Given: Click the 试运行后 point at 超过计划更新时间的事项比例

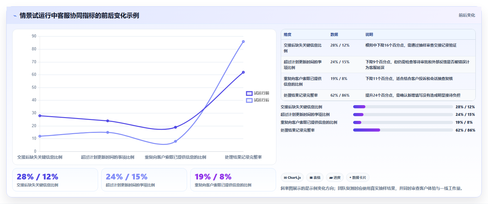Looking at the screenshot, I should click(x=108, y=132).
